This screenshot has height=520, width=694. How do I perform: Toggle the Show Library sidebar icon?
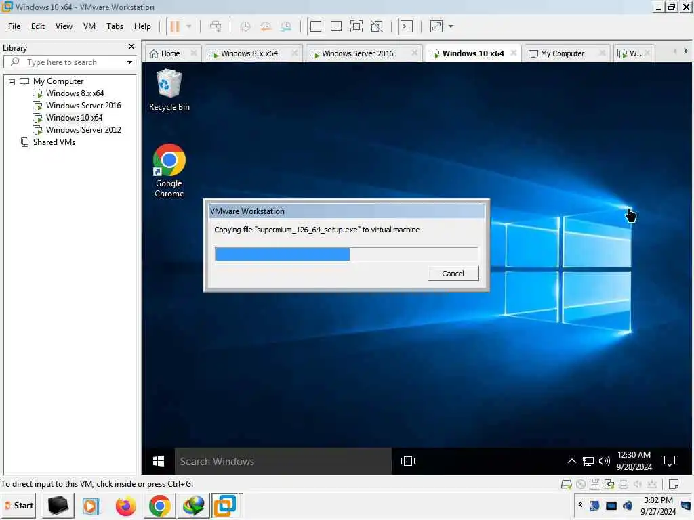pos(316,26)
